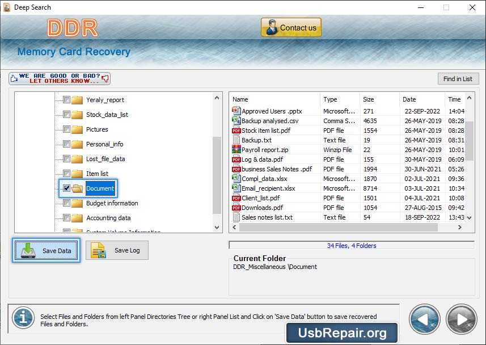
Task: Sort files by the Name column header
Action: 275,99
